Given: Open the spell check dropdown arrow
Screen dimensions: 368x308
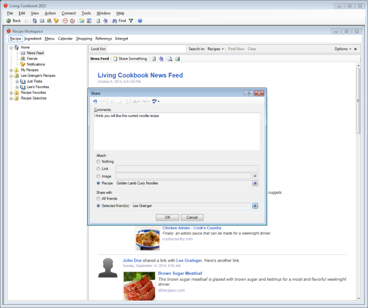Looking at the screenshot, I should tap(159, 101).
